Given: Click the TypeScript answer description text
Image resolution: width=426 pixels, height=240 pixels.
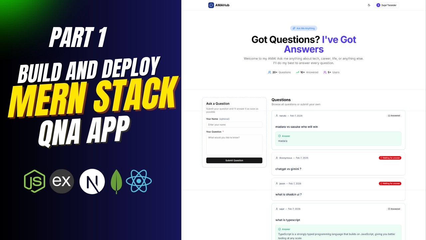Looking at the screenshot, I should [x=336, y=236].
